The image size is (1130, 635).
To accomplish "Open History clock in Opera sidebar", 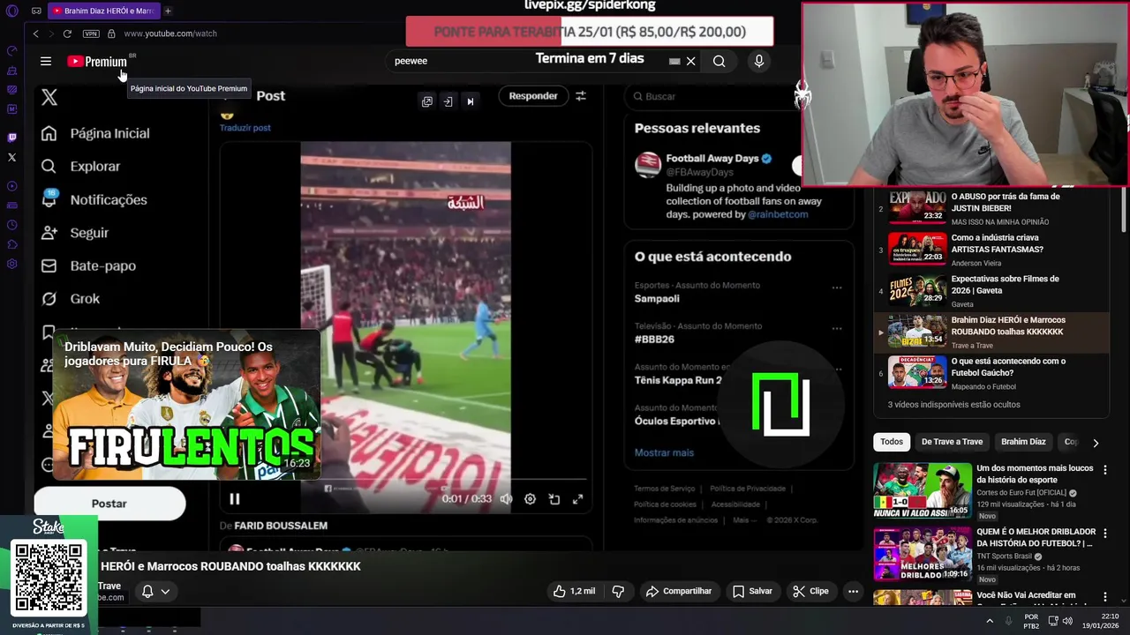I will point(11,225).
